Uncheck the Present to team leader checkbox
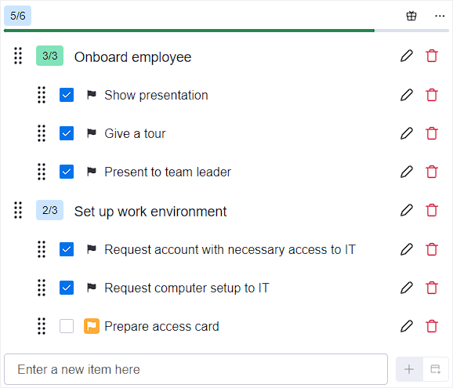Screen dimensions: 453x388 point(67,172)
